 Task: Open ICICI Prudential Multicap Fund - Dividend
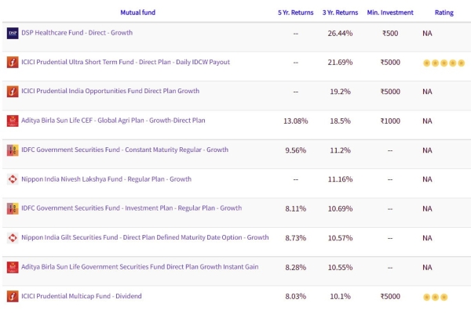[82, 296]
